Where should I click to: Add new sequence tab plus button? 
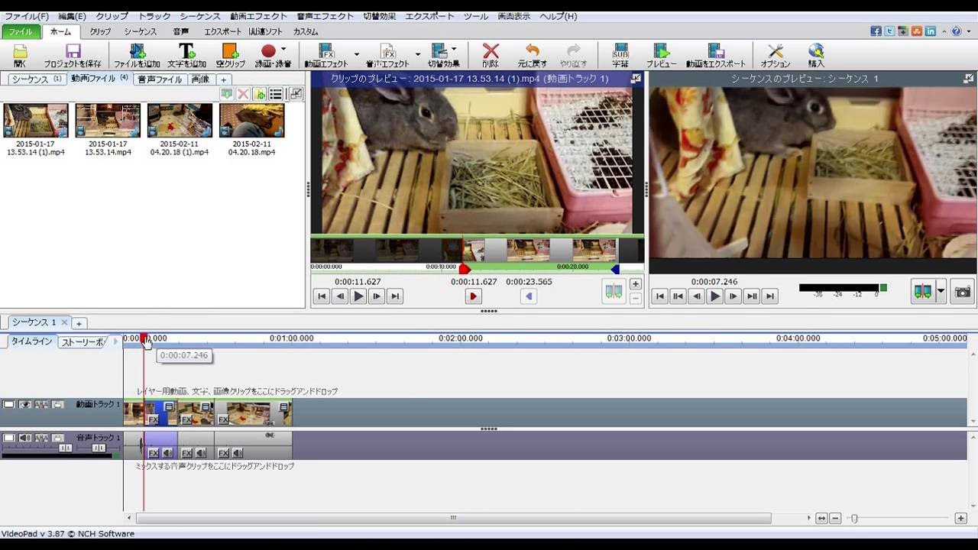tap(79, 323)
